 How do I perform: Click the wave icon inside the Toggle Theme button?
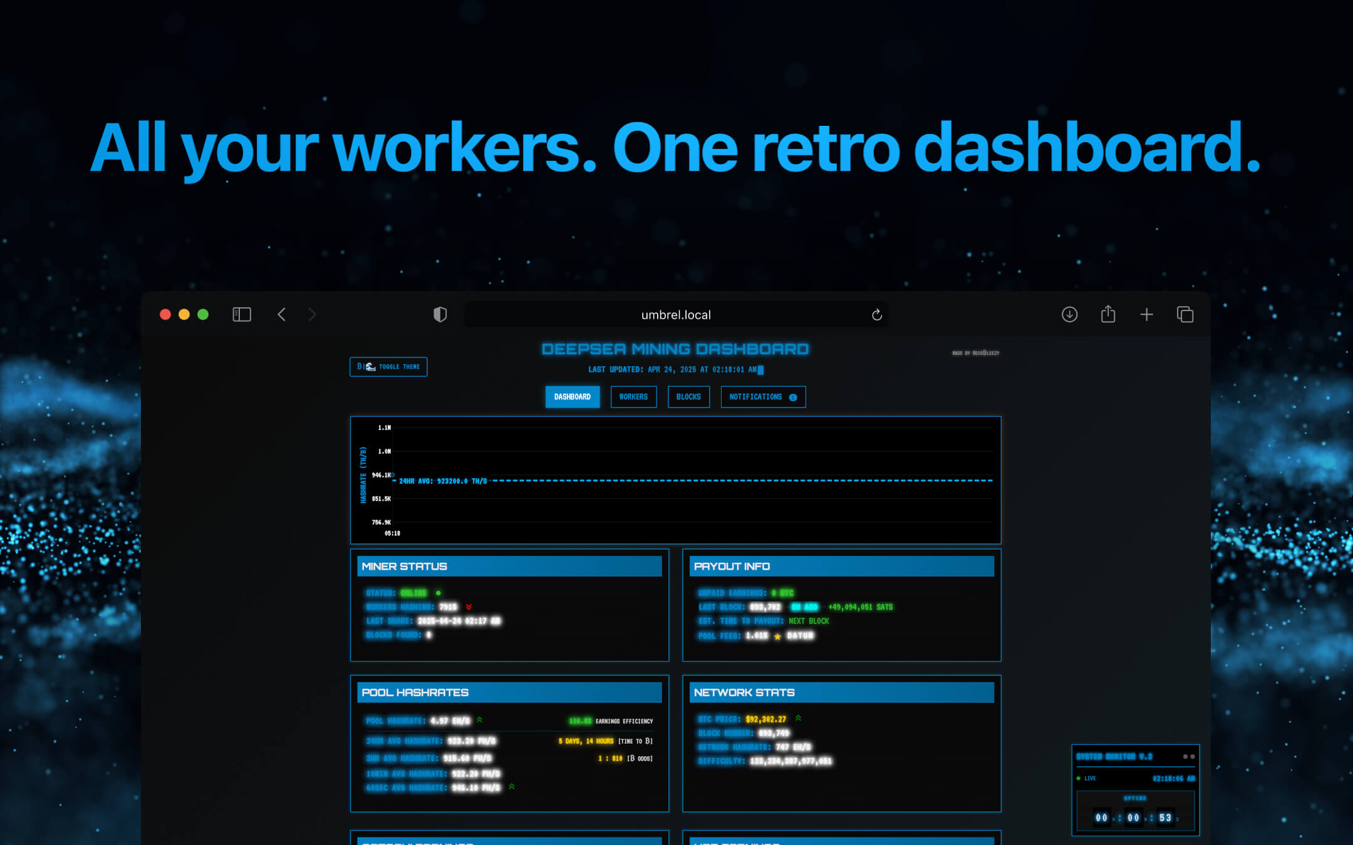(x=371, y=367)
